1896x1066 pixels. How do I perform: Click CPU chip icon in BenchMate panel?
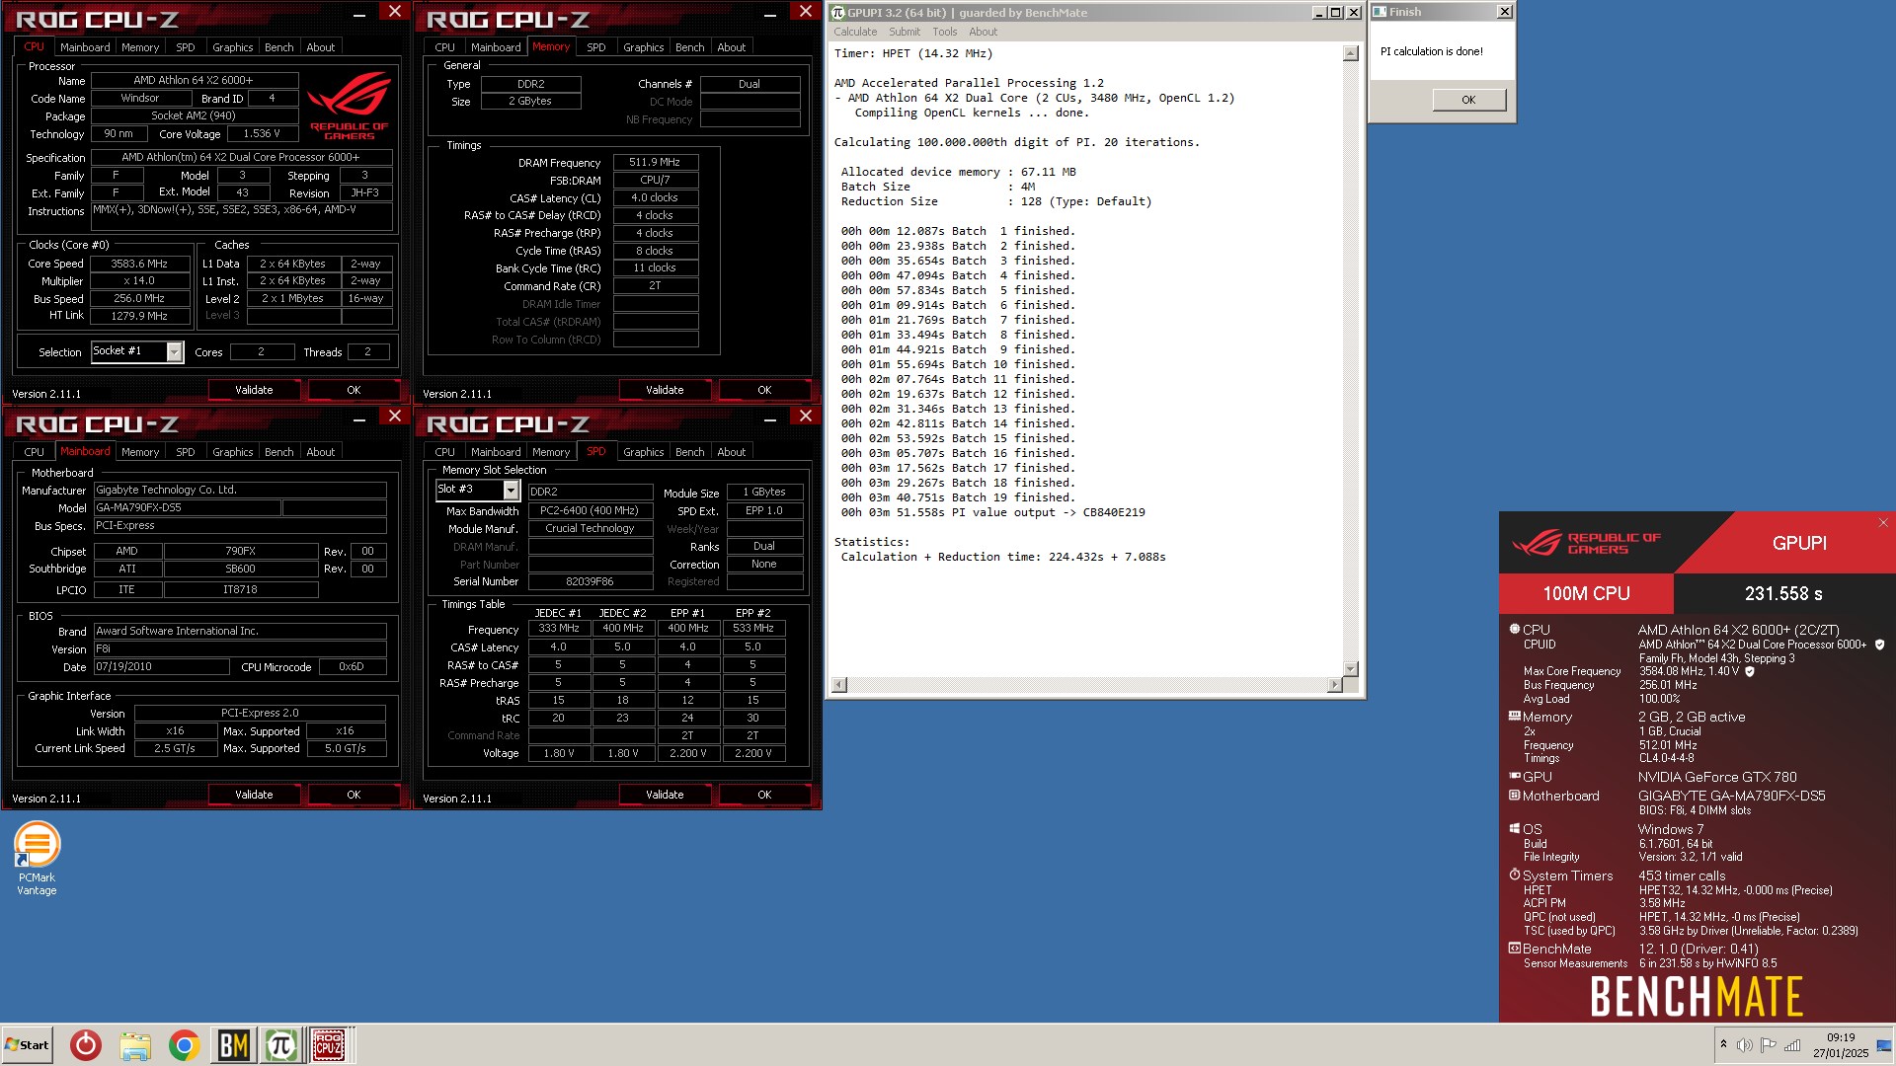1515,629
